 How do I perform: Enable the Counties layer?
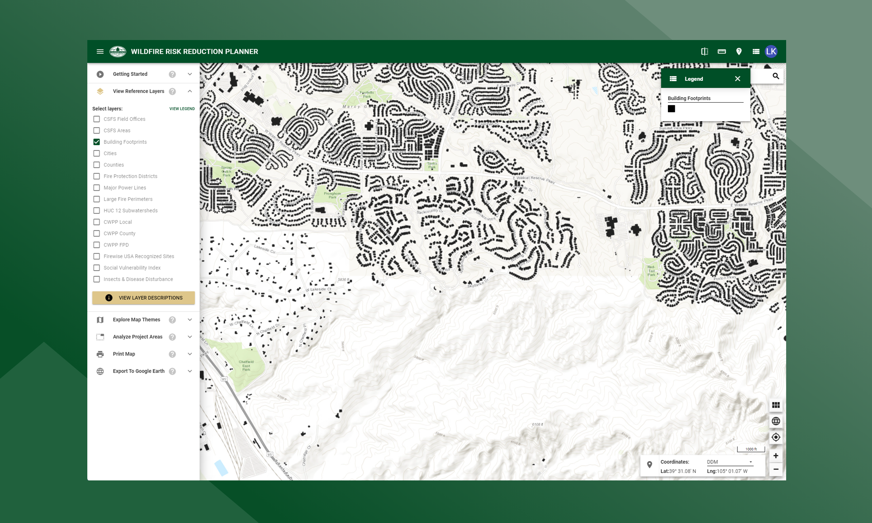[x=96, y=165]
